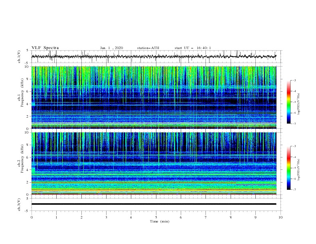Click the "-4" label on ch.2 colorbar

click(294, 157)
